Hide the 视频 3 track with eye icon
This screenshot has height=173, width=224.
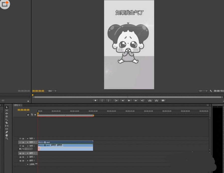(20, 138)
